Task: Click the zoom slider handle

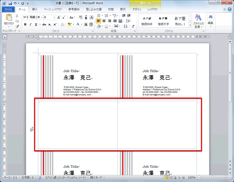Action: point(212,178)
